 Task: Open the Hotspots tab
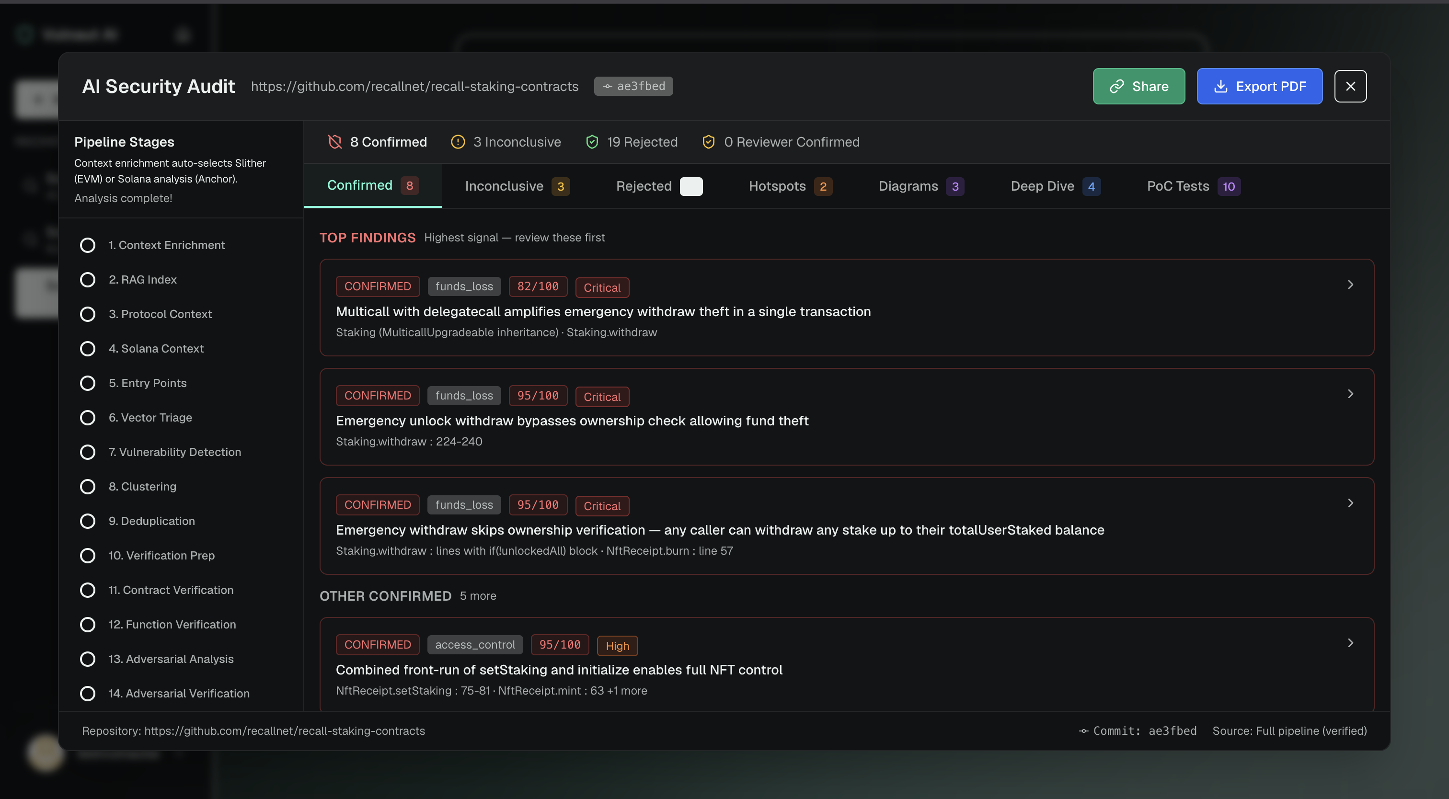[790, 186]
